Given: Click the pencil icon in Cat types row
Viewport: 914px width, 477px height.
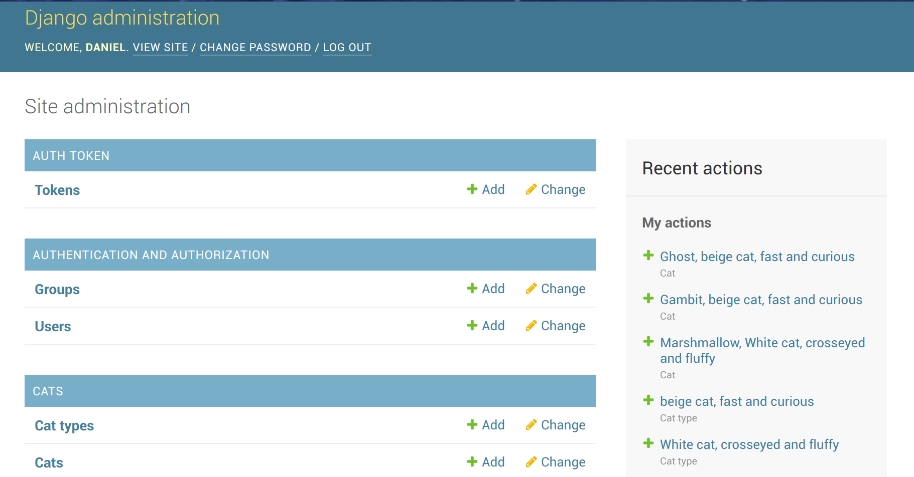Looking at the screenshot, I should 531,424.
